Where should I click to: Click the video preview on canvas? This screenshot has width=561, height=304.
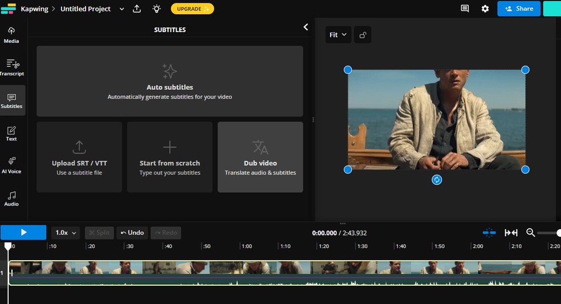pos(437,120)
